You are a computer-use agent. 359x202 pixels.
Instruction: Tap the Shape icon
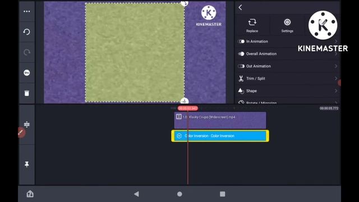tap(241, 91)
